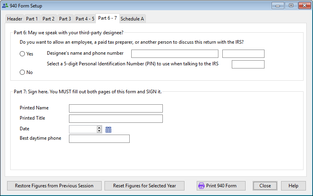This screenshot has width=313, height=196.
Task: Go to the Part 2 tab
Action: 48,19
